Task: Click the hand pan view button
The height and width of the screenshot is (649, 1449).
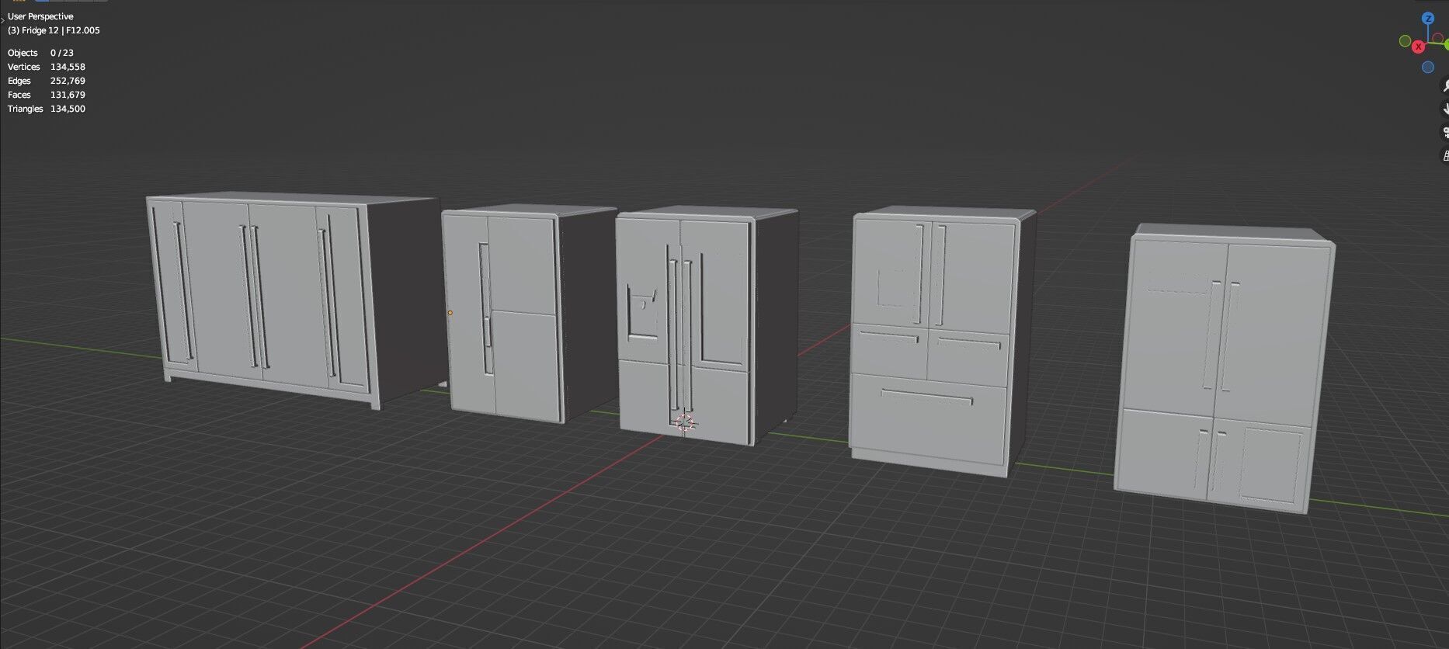Action: 1444,109
